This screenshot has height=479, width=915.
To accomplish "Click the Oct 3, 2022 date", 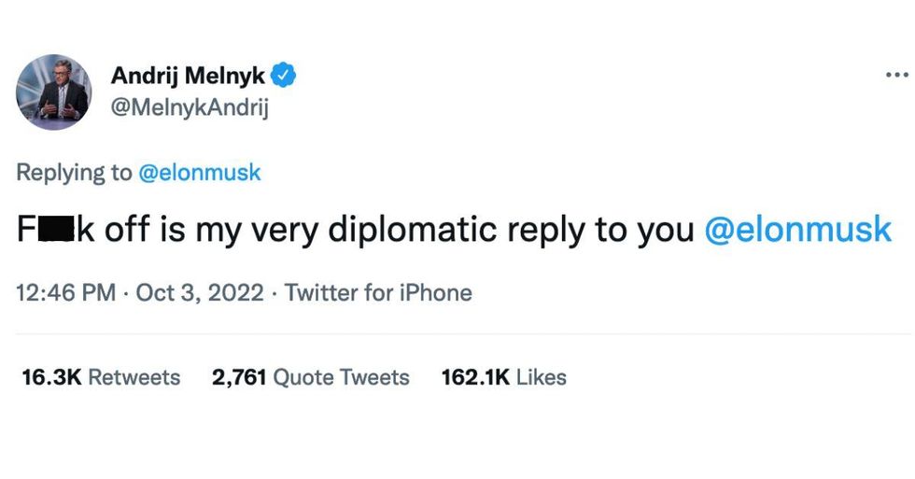I will pos(200,293).
